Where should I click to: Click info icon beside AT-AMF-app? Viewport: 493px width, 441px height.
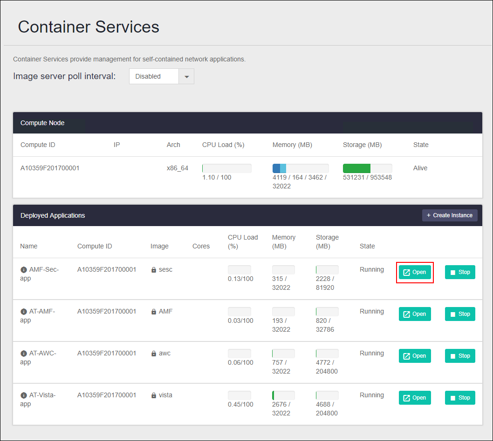tap(24, 312)
